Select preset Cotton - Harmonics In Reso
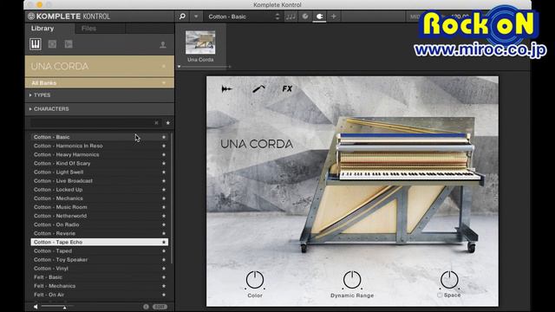Image resolution: width=555 pixels, height=312 pixels. pyautogui.click(x=100, y=146)
